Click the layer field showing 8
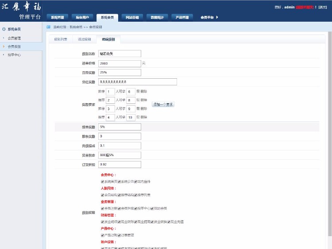 131,100
